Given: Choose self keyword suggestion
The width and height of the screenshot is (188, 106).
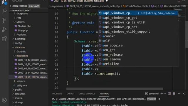Looking at the screenshot, I should coord(138,41).
